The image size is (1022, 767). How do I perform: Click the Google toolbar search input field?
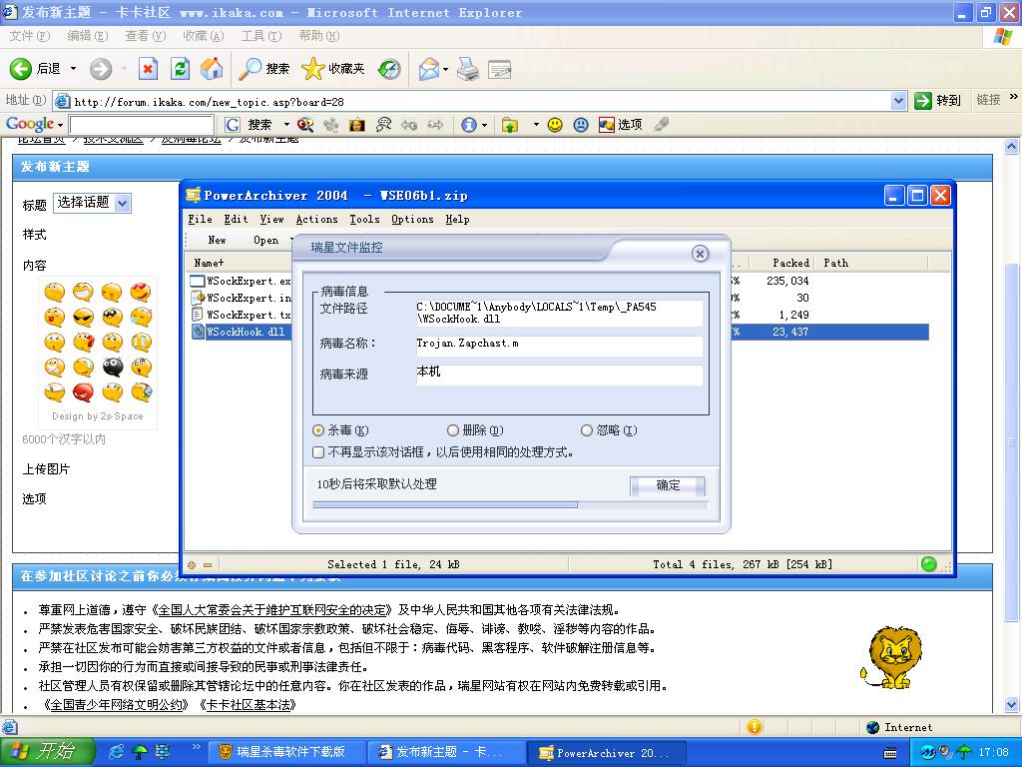click(x=142, y=124)
